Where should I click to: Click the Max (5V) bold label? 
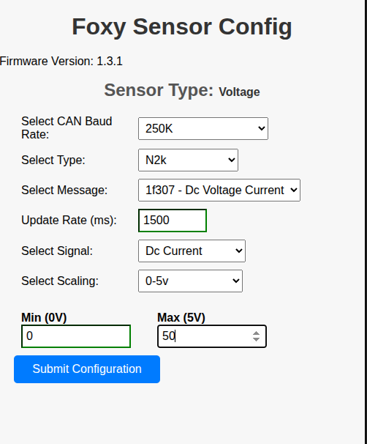(x=181, y=318)
